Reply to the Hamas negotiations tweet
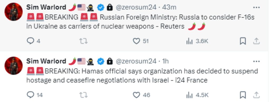Image resolution: width=270 pixels, height=102 pixels. click(35, 95)
